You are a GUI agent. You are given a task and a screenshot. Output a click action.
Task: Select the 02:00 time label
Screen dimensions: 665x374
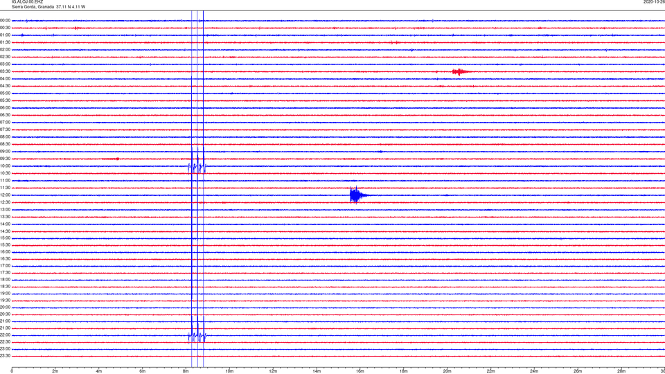pyautogui.click(x=5, y=50)
